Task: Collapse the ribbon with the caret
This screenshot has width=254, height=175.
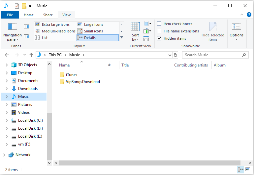Action: pyautogui.click(x=242, y=15)
